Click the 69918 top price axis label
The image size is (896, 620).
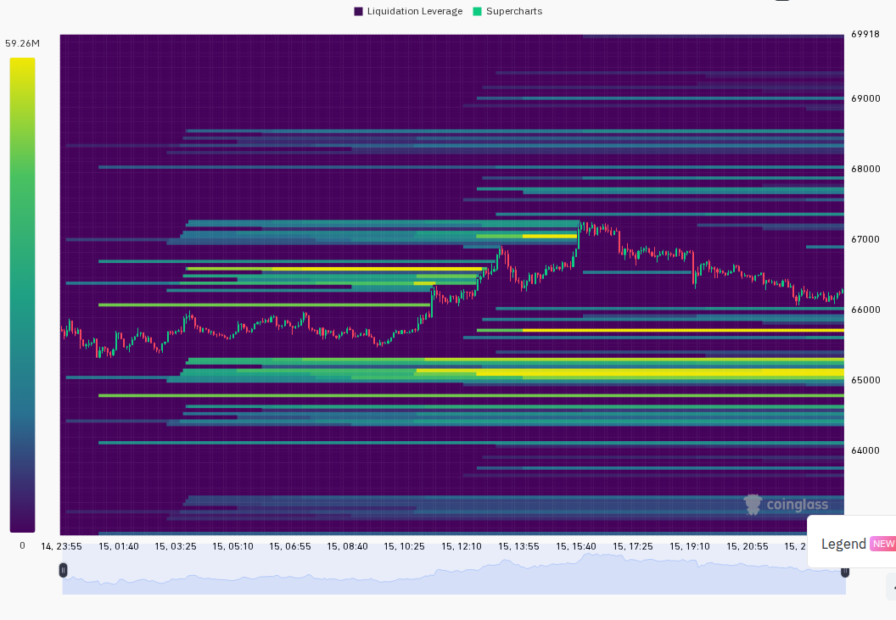(x=865, y=34)
